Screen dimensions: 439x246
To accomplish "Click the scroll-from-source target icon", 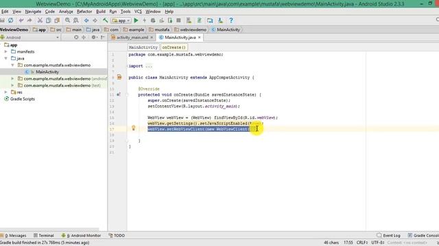I will [x=76, y=37].
